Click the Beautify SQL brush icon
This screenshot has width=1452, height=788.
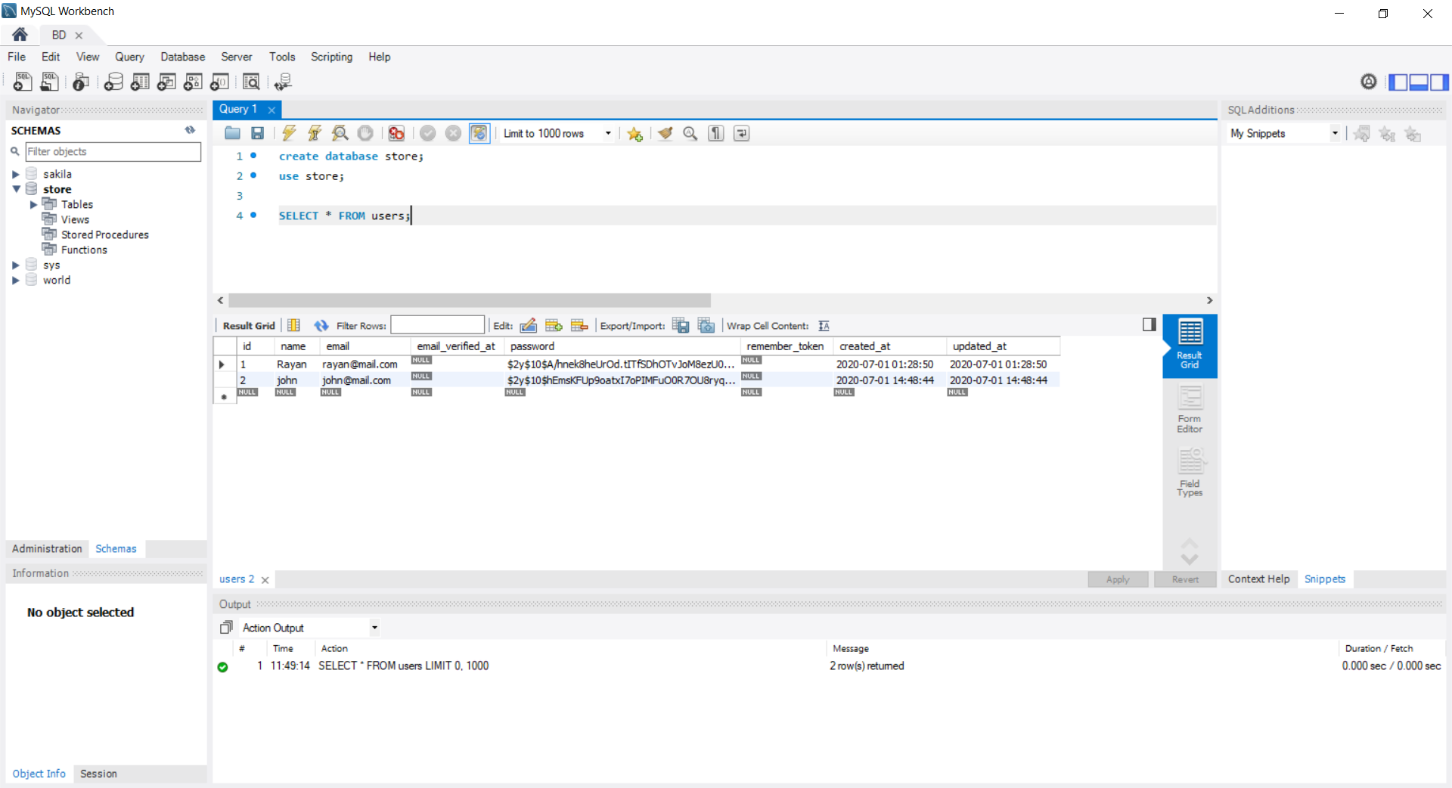click(x=665, y=133)
